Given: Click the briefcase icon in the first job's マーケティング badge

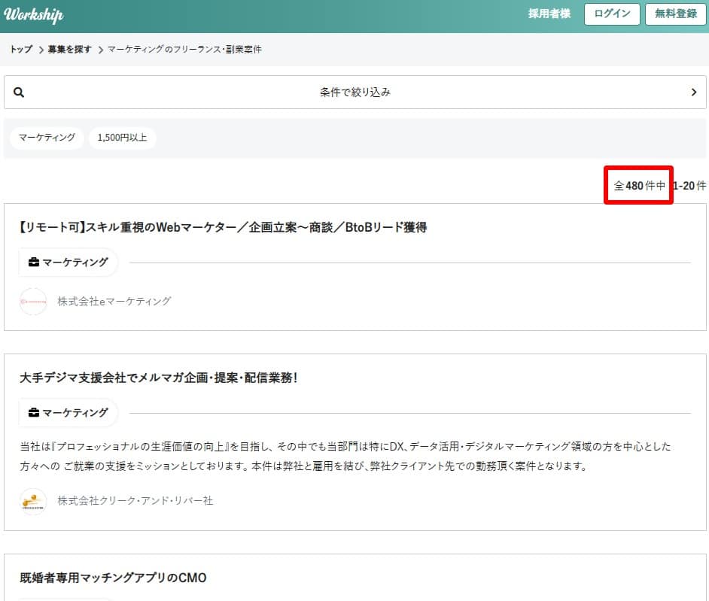Looking at the screenshot, I should tap(34, 263).
